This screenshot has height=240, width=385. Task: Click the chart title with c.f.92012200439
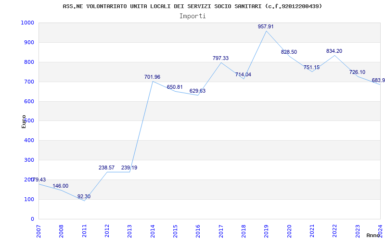(x=192, y=6)
